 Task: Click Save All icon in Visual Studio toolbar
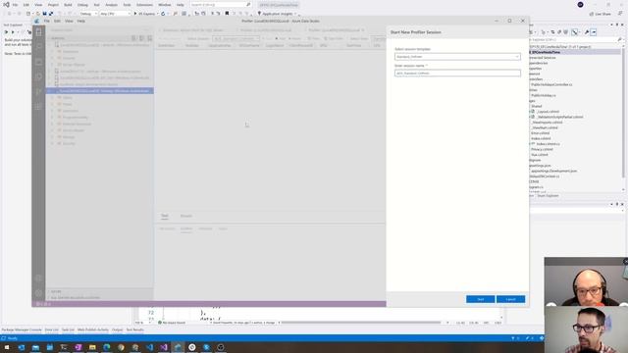[51, 14]
